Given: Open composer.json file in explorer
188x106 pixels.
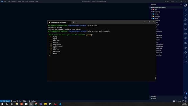Looking at the screenshot, I should pyautogui.click(x=160, y=44).
